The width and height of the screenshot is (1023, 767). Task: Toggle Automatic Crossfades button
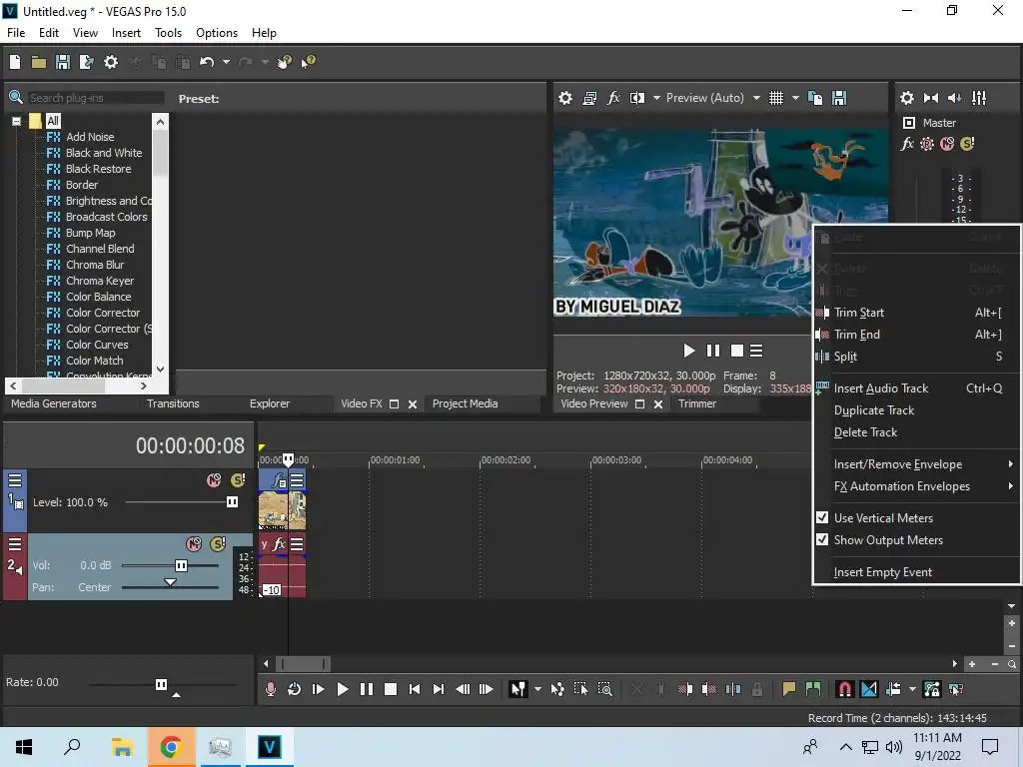(x=869, y=689)
